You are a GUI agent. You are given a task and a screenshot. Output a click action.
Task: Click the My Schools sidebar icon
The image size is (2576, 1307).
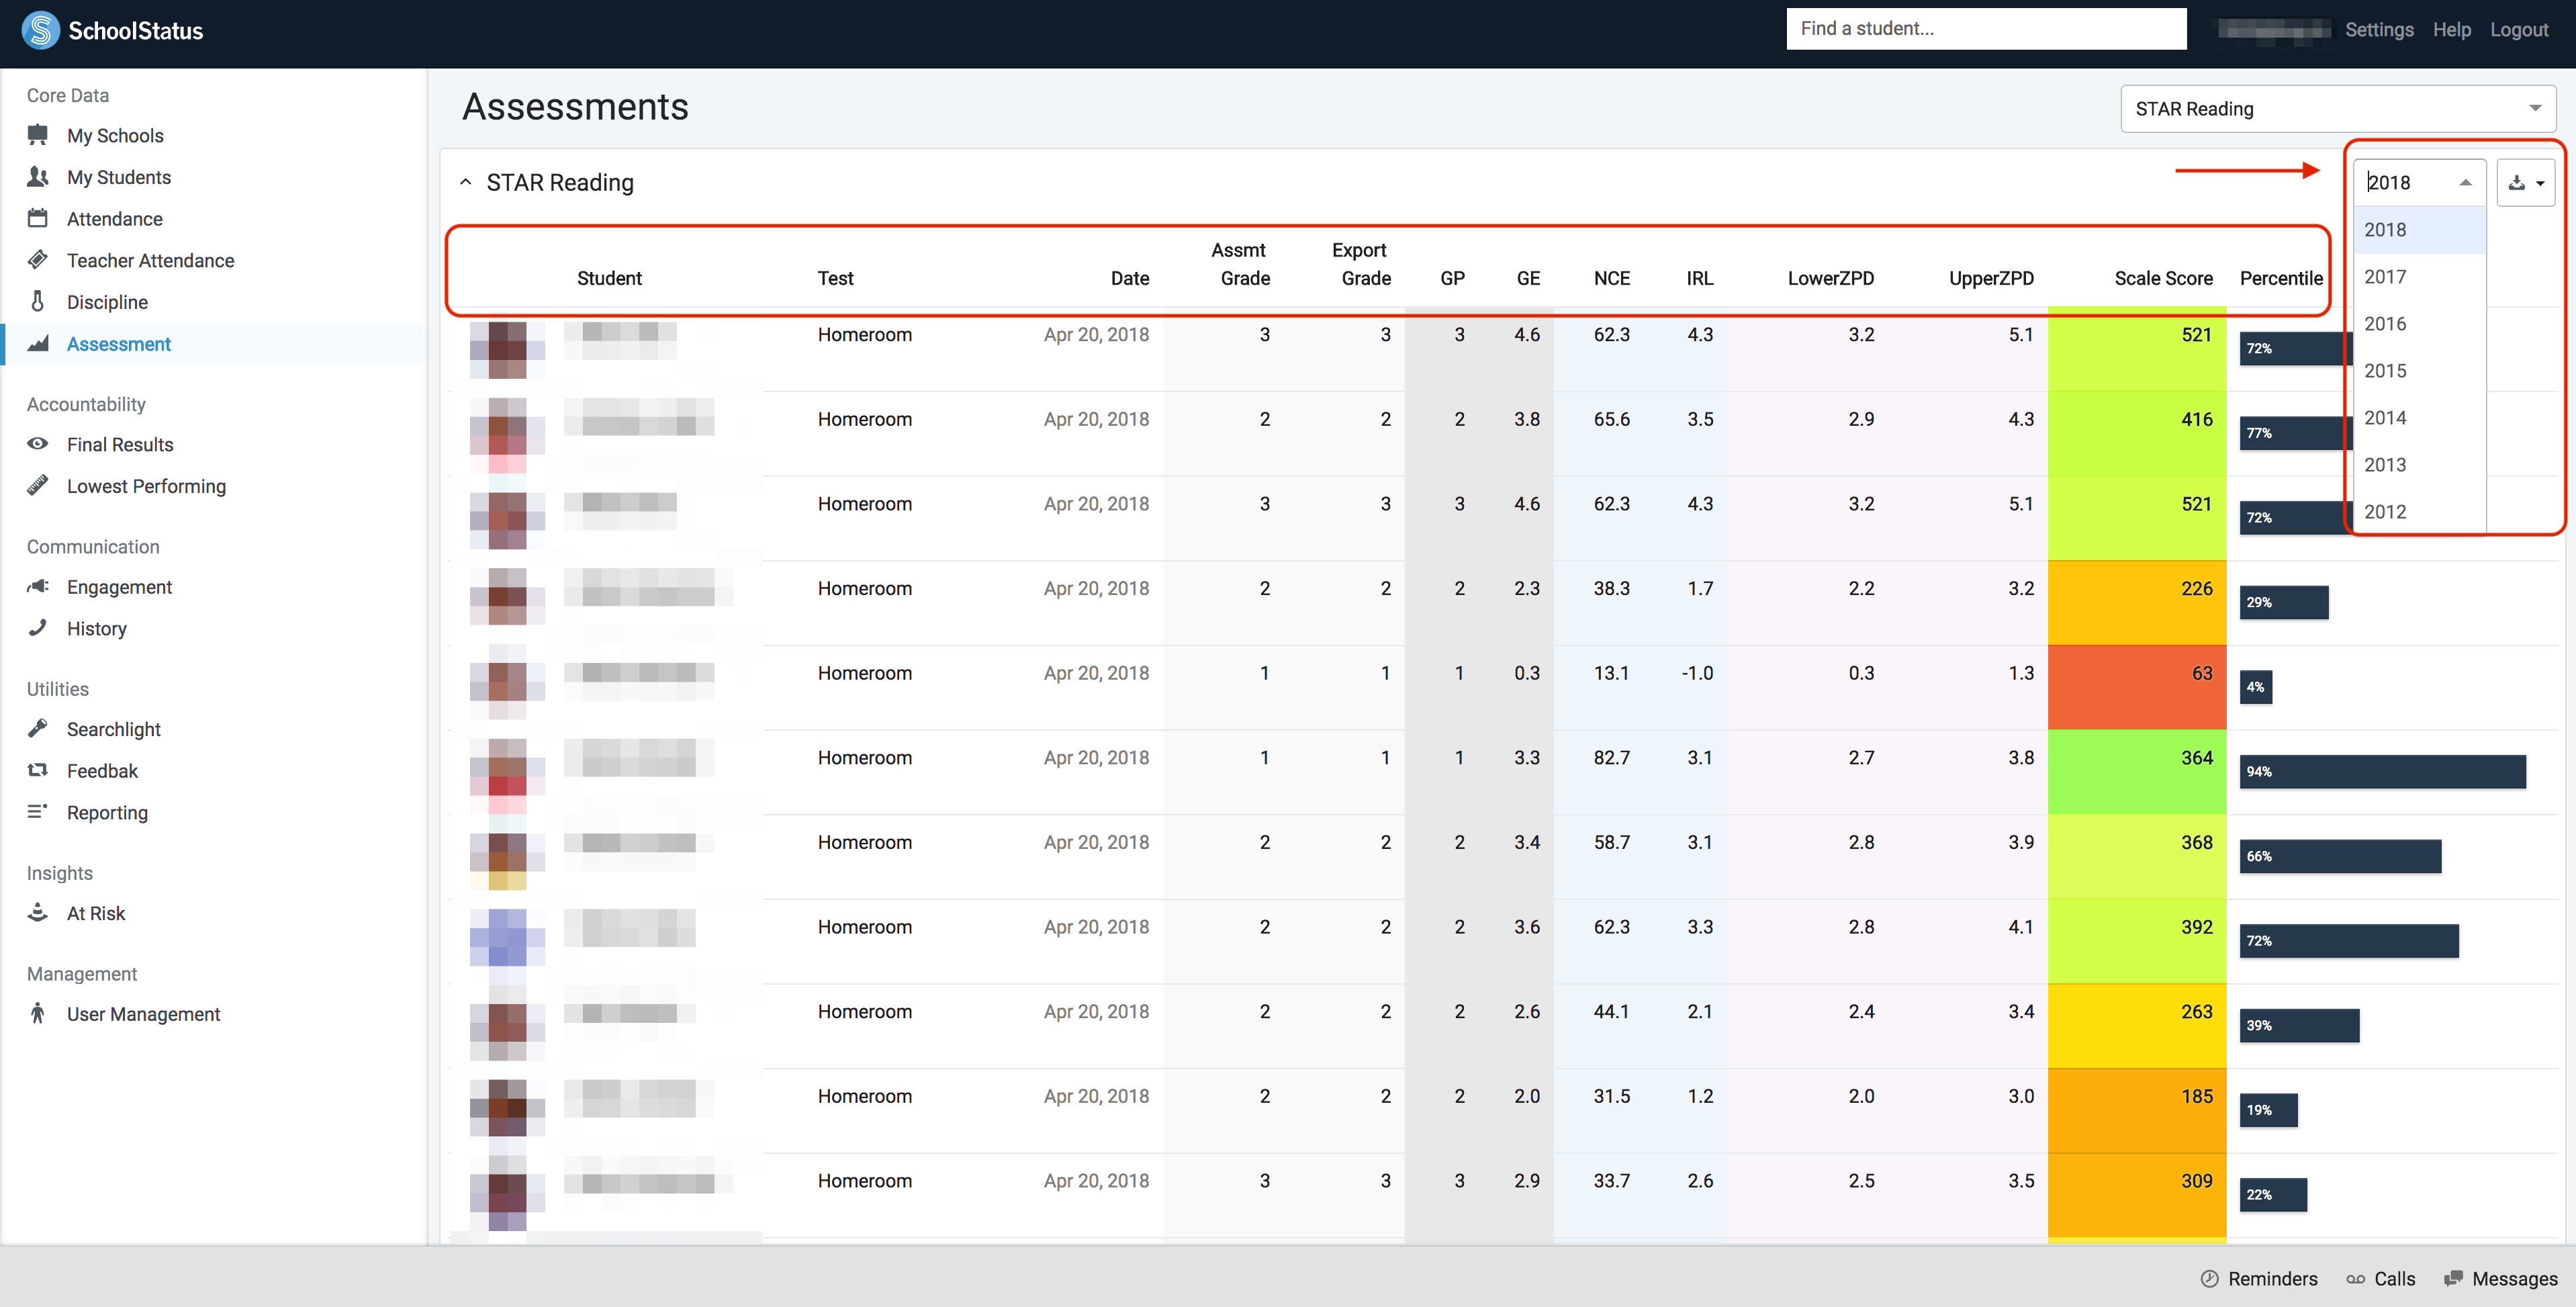(38, 134)
